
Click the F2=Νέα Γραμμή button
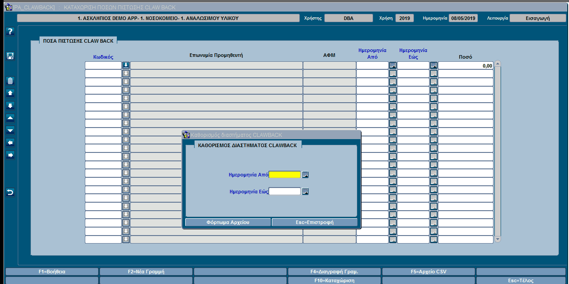[146, 272]
